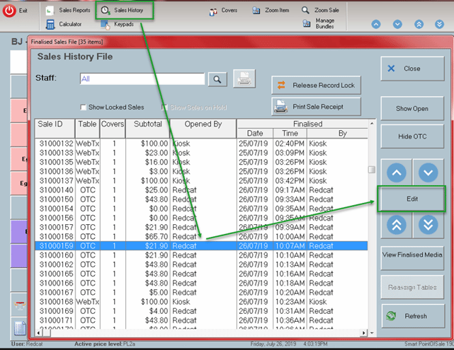
Task: Select sale row 31000158
Action: [201, 237]
